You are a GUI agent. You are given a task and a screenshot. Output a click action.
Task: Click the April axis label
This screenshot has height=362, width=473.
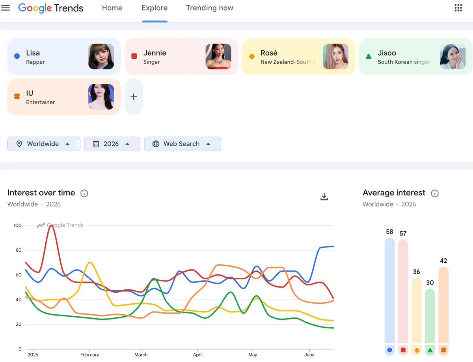coord(198,355)
